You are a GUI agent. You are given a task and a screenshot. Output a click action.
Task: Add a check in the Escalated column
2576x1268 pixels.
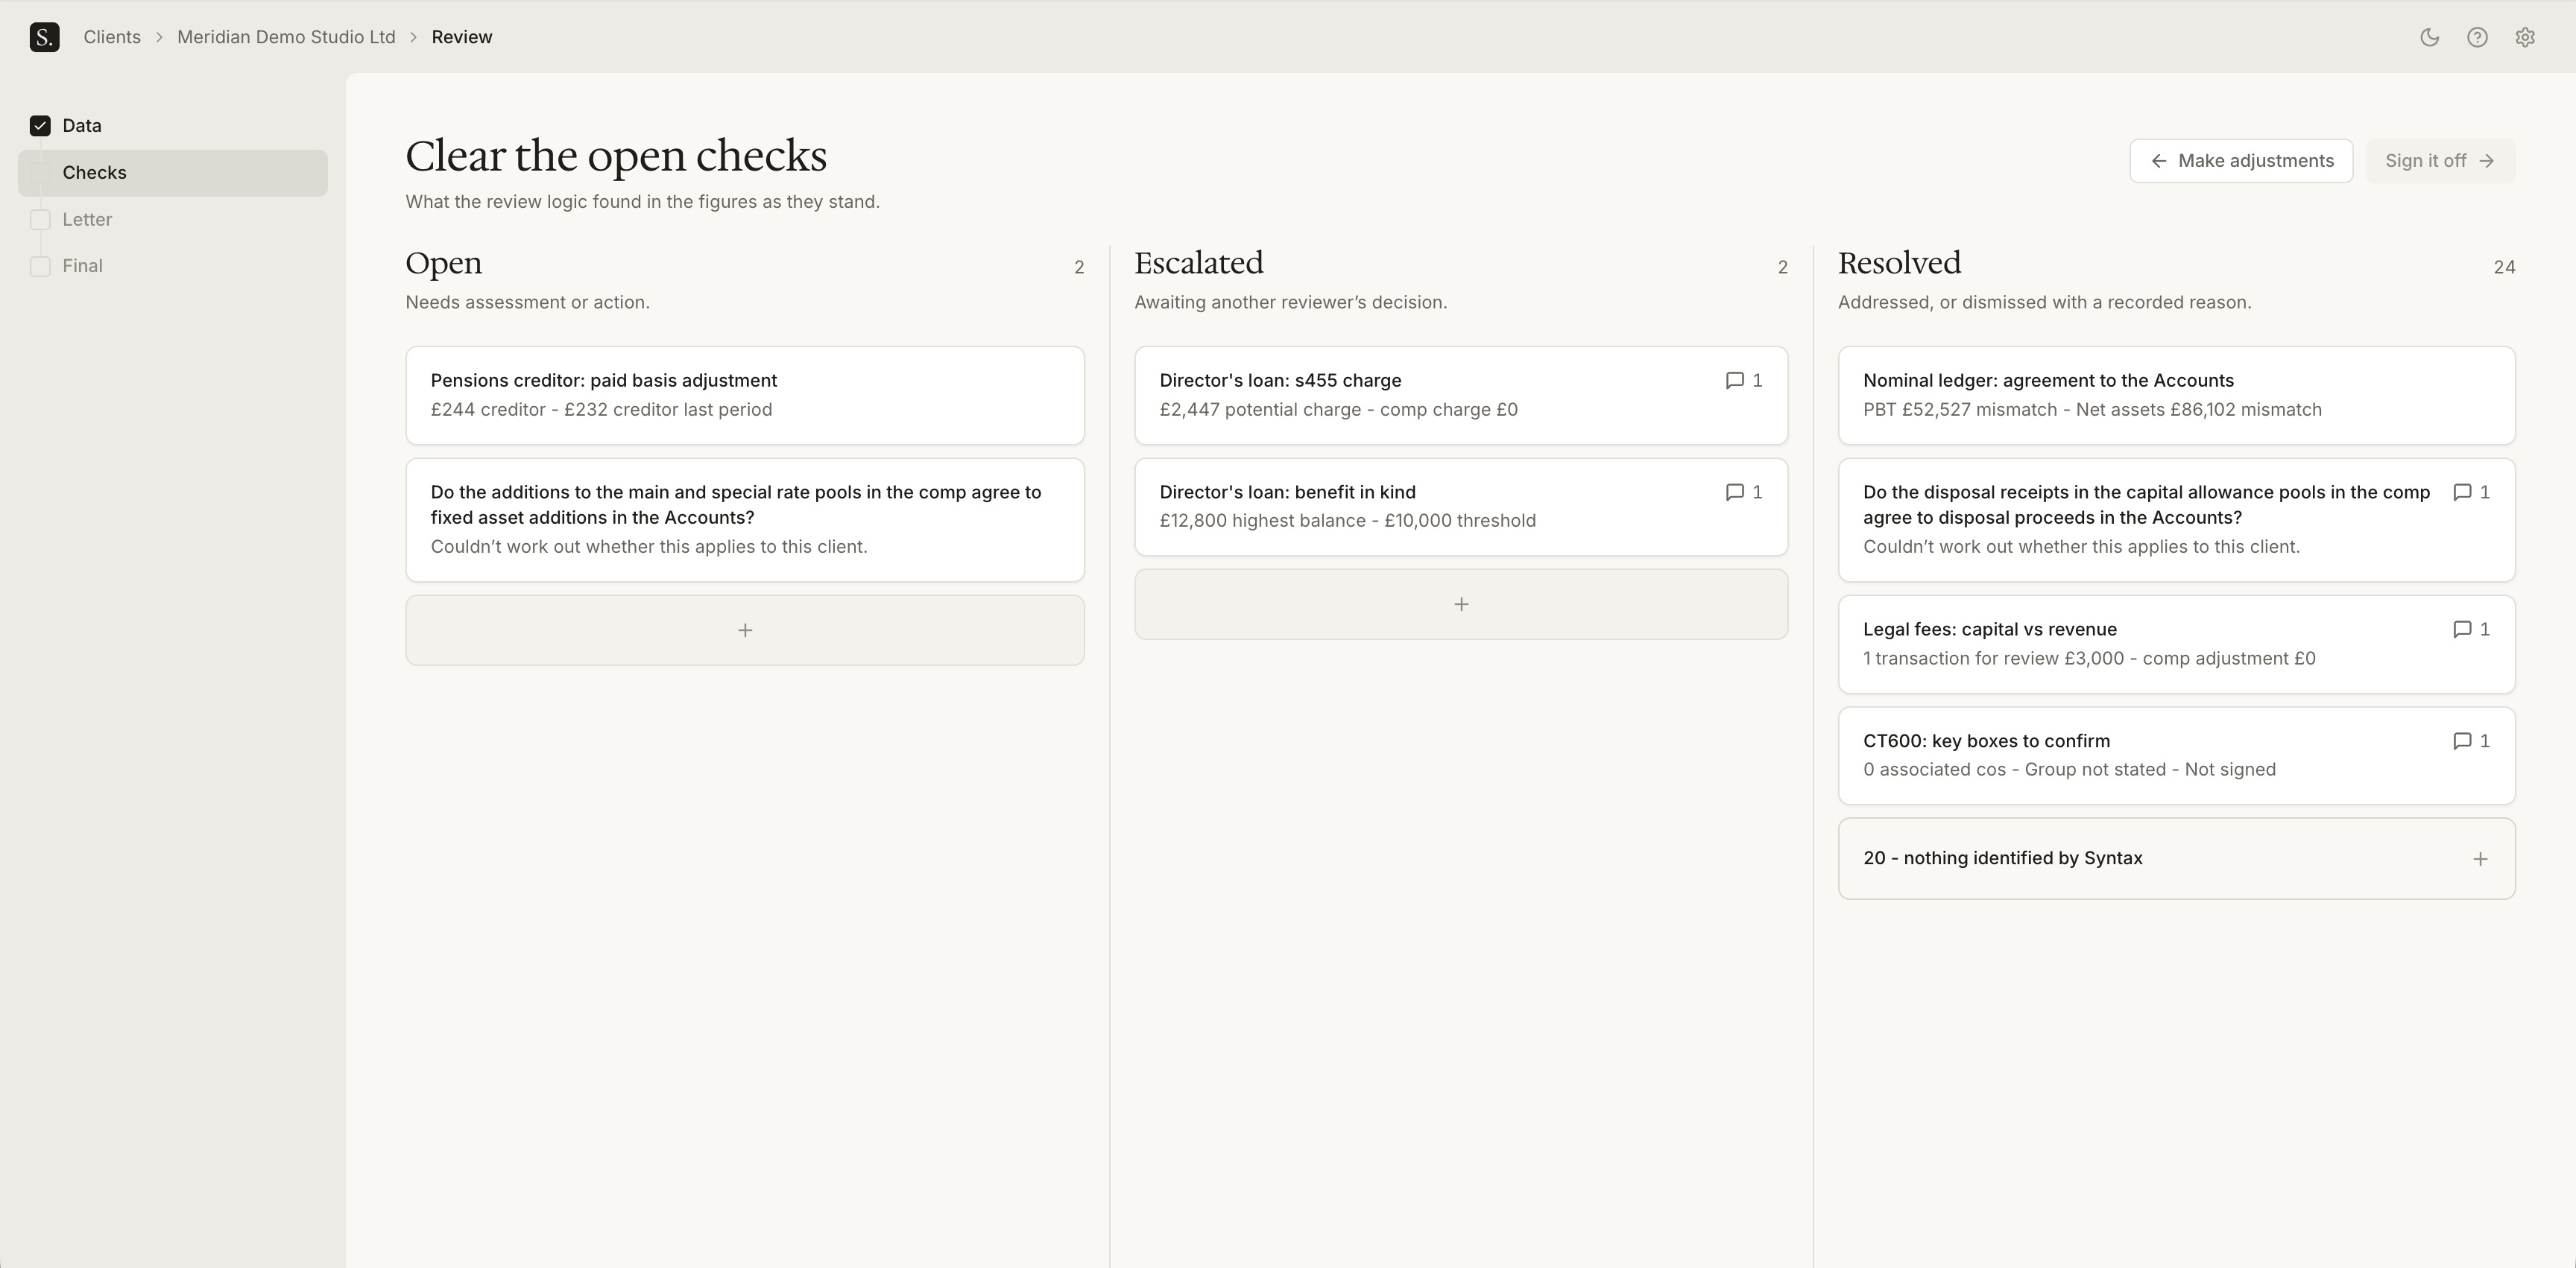click(x=1461, y=604)
